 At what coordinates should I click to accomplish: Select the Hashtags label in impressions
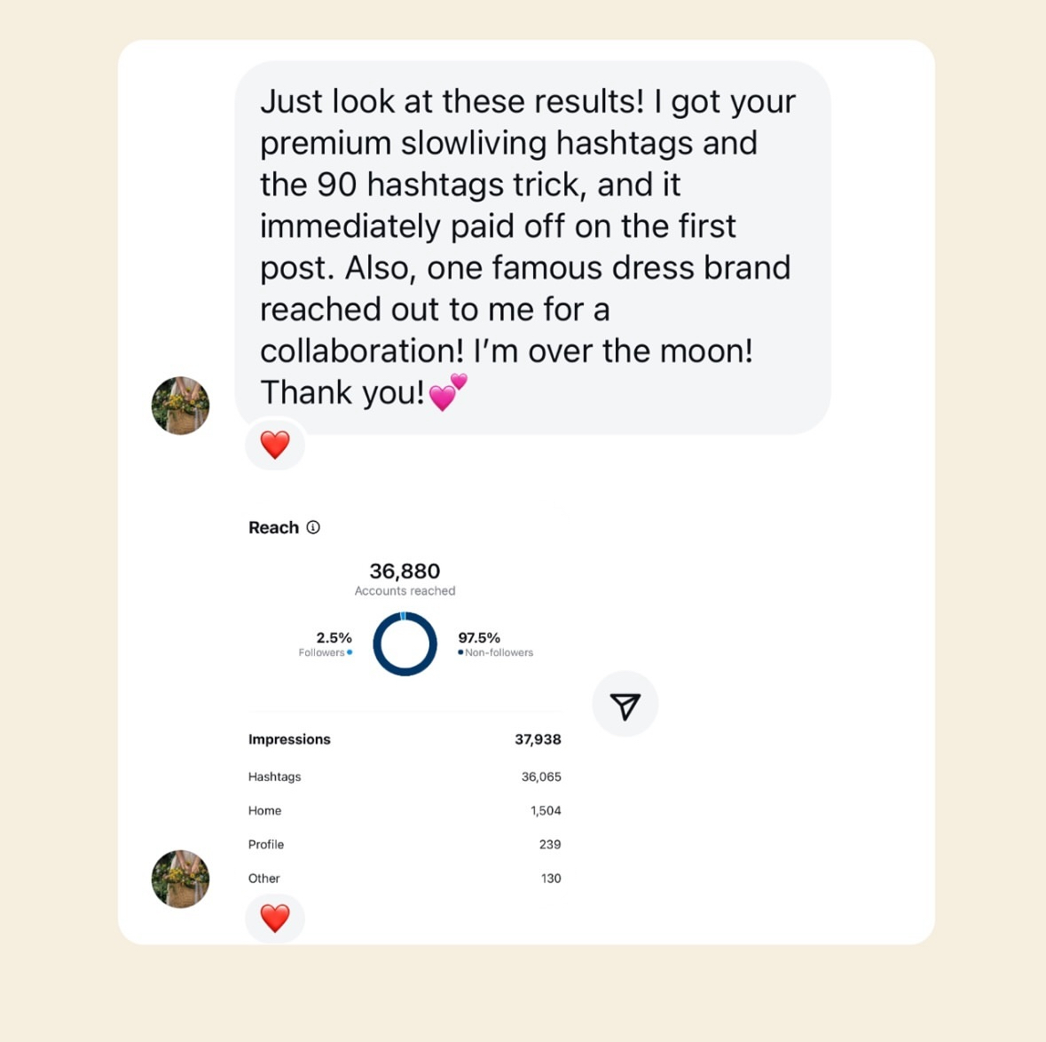click(x=274, y=777)
